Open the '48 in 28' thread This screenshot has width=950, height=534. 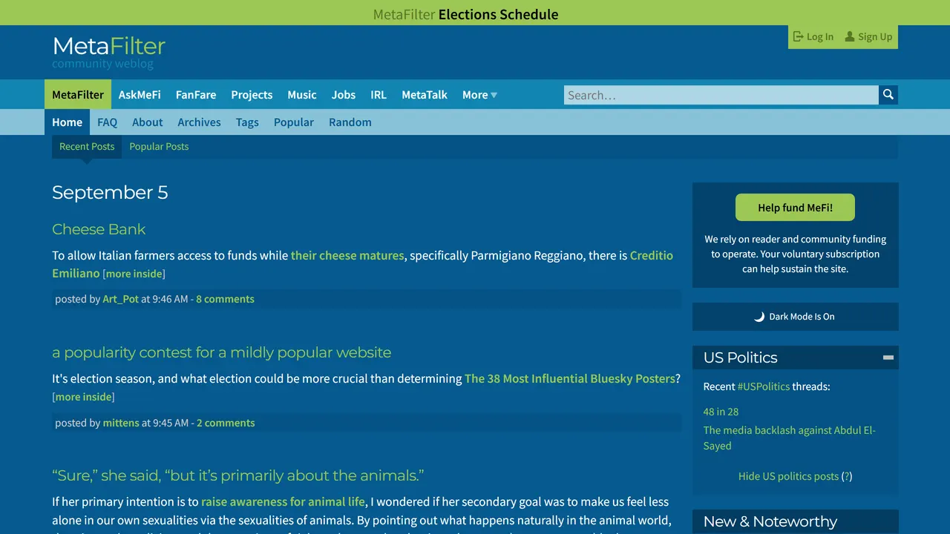(721, 412)
